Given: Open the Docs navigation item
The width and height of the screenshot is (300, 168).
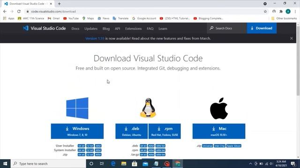Looking at the screenshot, I should coord(75,28).
